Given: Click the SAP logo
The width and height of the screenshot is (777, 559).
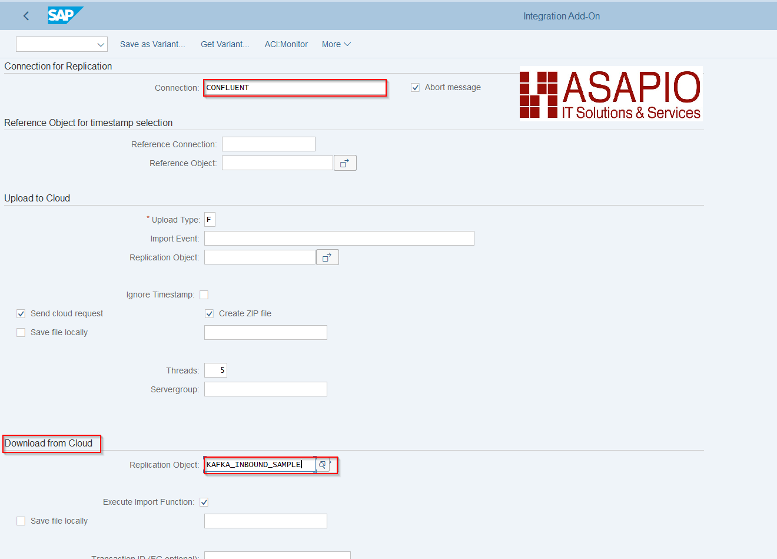Looking at the screenshot, I should click(x=65, y=15).
